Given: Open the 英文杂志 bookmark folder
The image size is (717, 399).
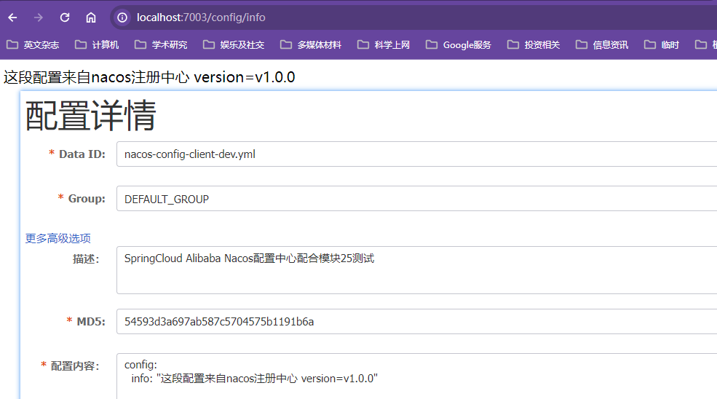Looking at the screenshot, I should (x=33, y=45).
